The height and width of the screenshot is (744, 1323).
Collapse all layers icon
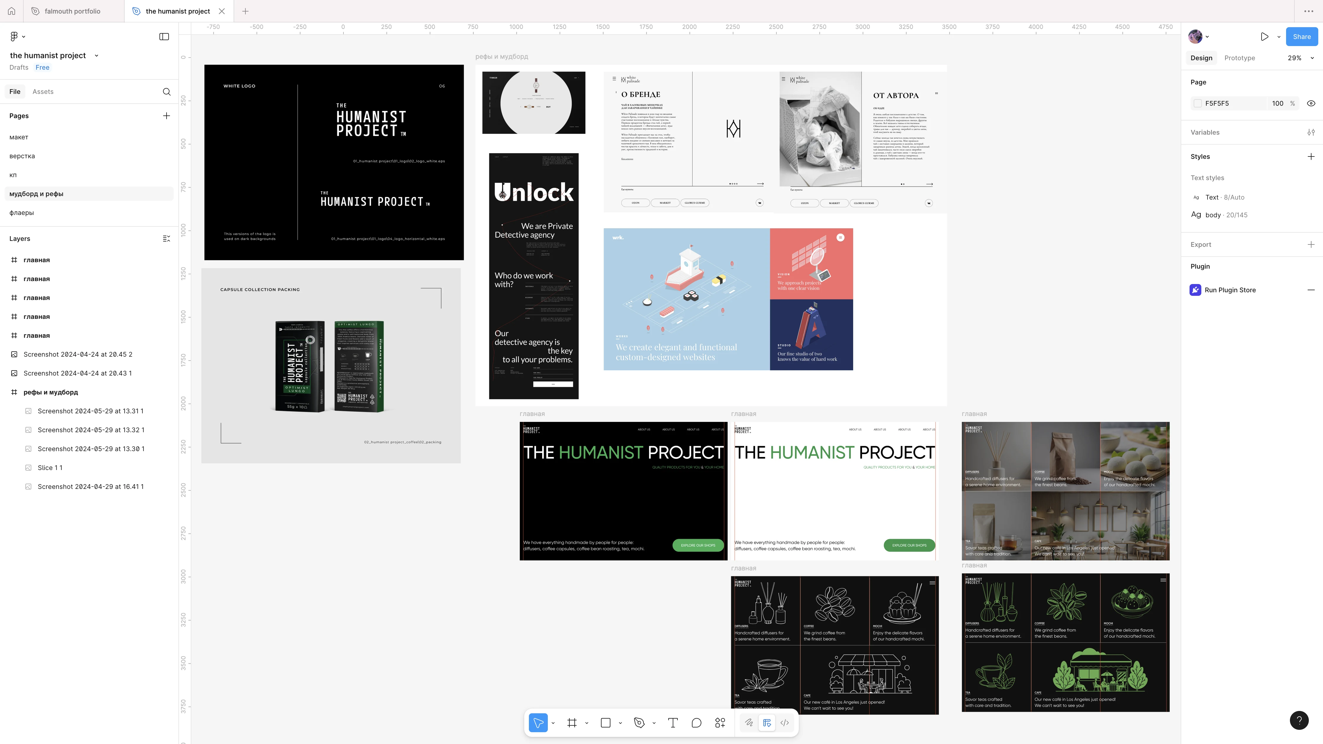(166, 239)
